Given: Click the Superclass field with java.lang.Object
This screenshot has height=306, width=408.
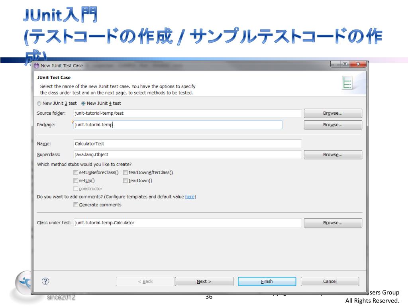Looking at the screenshot, I should (x=188, y=155).
